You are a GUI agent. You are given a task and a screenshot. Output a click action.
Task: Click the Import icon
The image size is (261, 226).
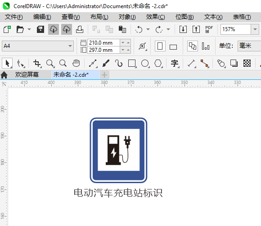pos(183,29)
